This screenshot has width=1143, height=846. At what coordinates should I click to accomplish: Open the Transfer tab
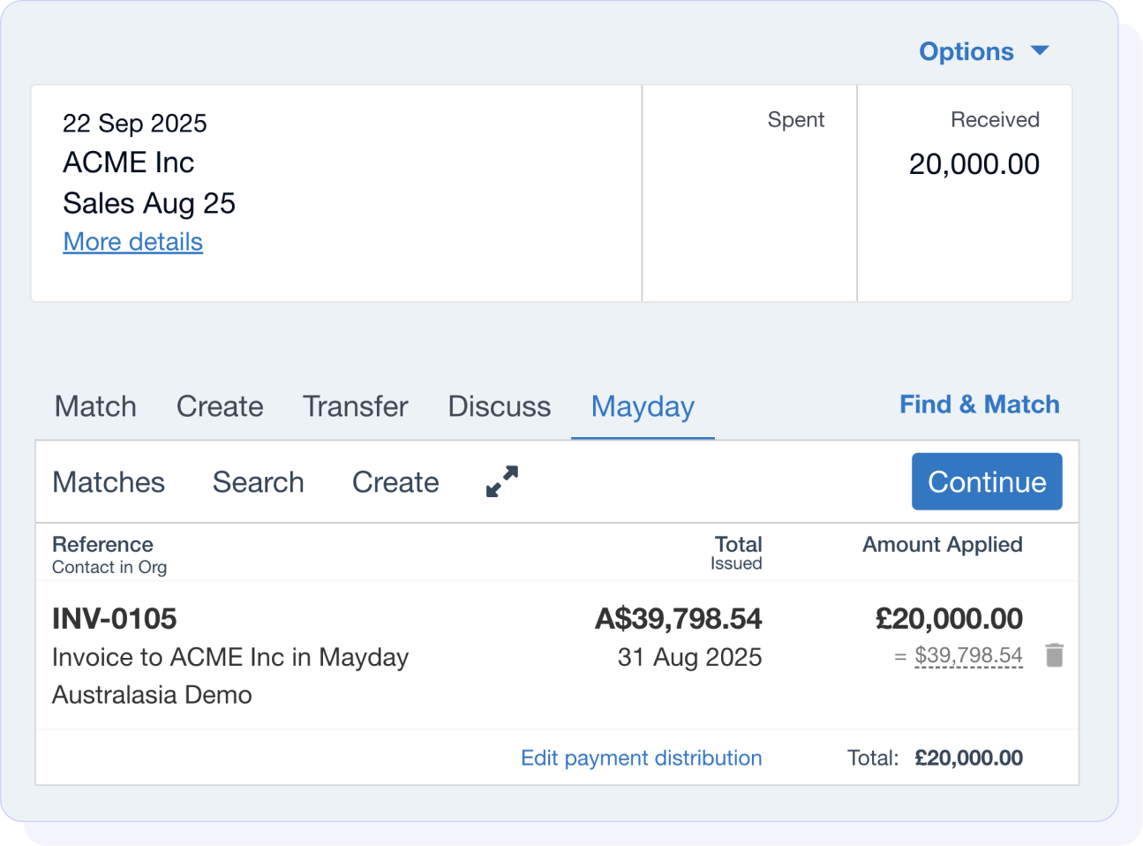pos(356,406)
